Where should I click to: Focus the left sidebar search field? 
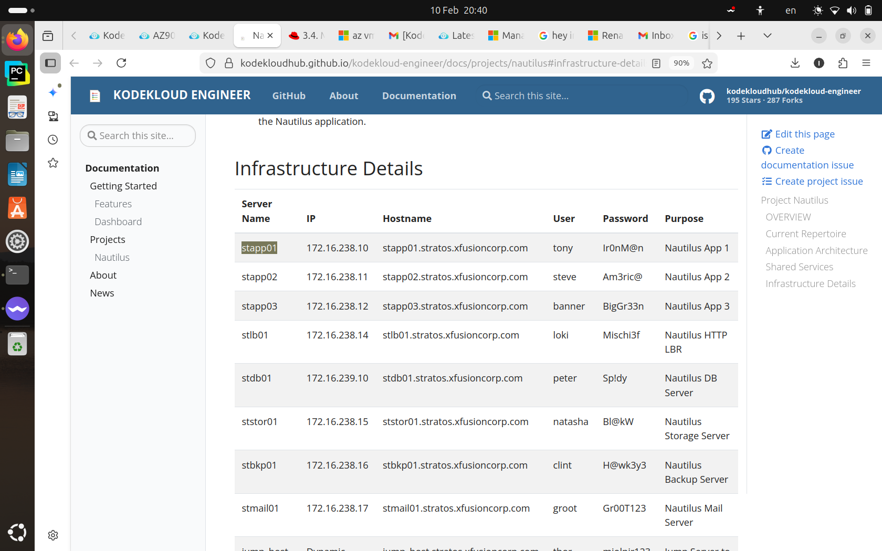click(x=138, y=135)
